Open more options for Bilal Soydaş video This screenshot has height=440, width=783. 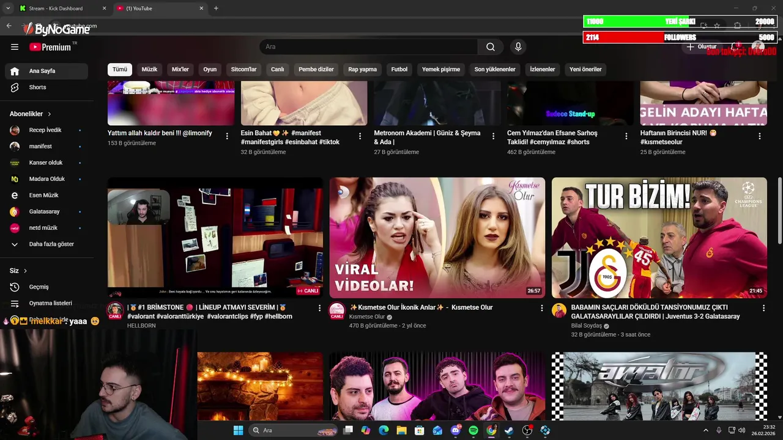(x=763, y=309)
